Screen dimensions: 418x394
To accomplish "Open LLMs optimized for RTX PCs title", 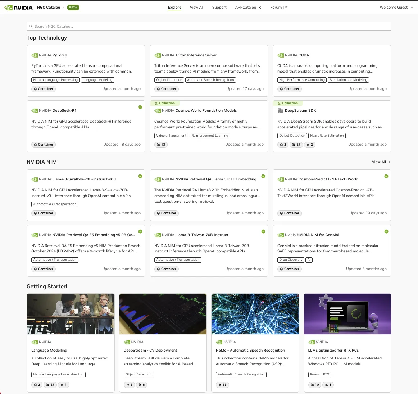I will [333, 350].
